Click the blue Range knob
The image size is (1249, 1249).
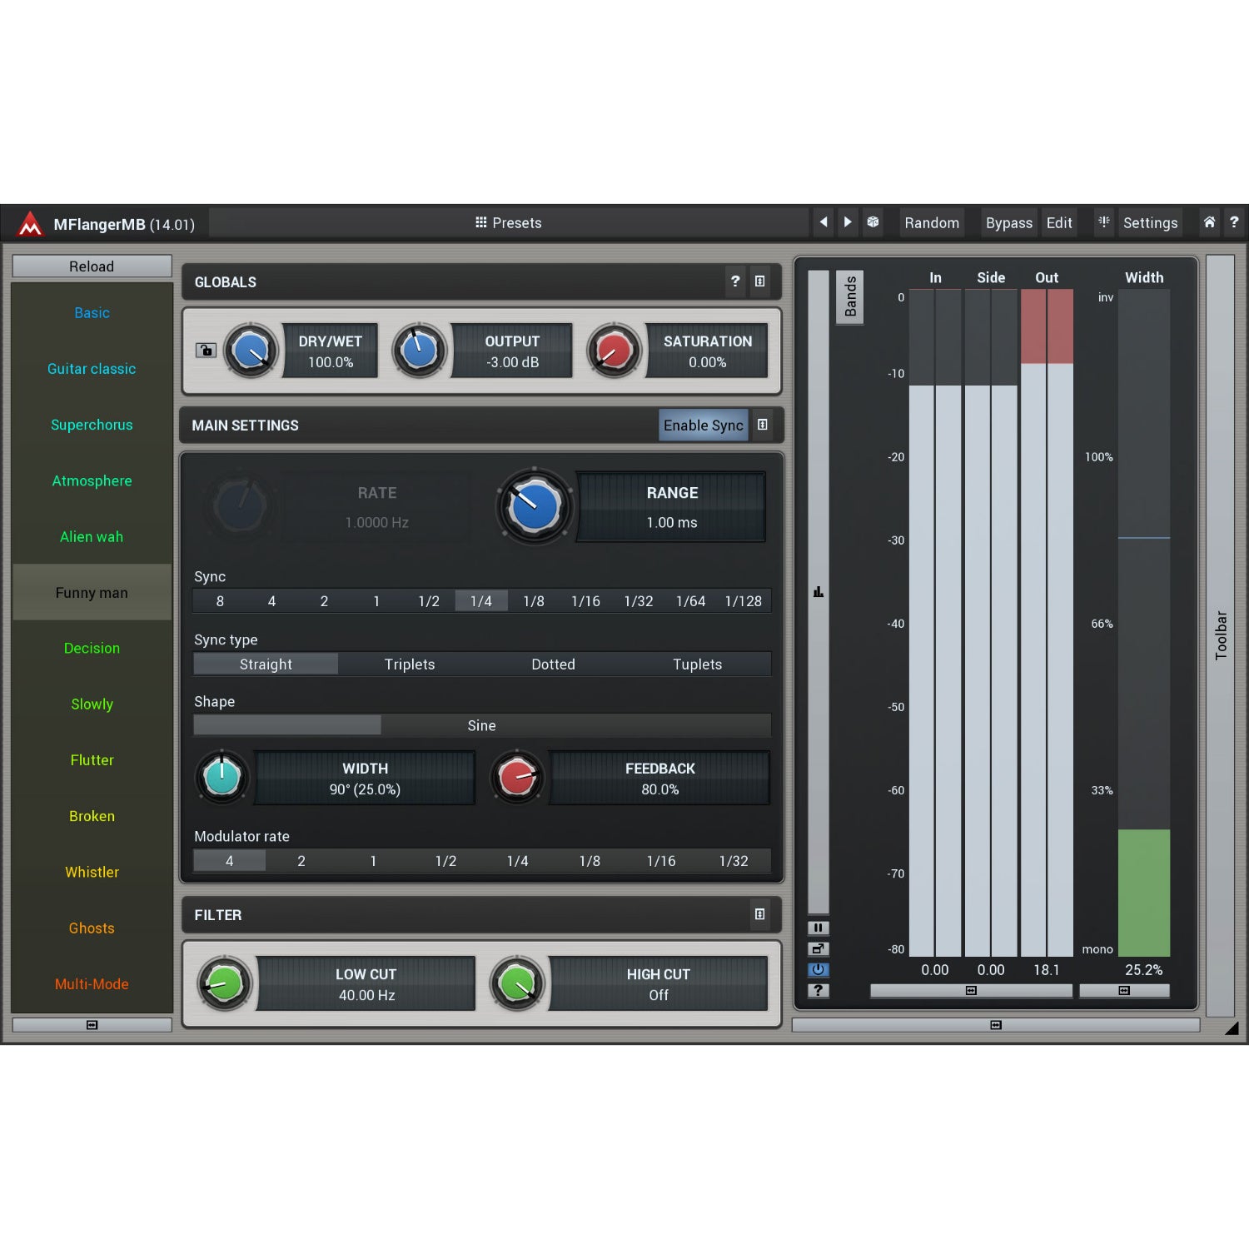tap(535, 506)
